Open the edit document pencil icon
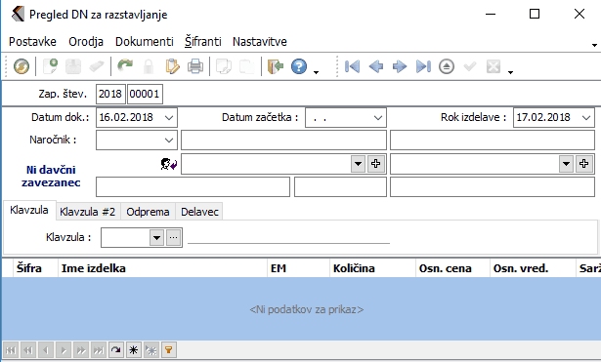Viewport: 601px width, 362px height. pyautogui.click(x=172, y=66)
